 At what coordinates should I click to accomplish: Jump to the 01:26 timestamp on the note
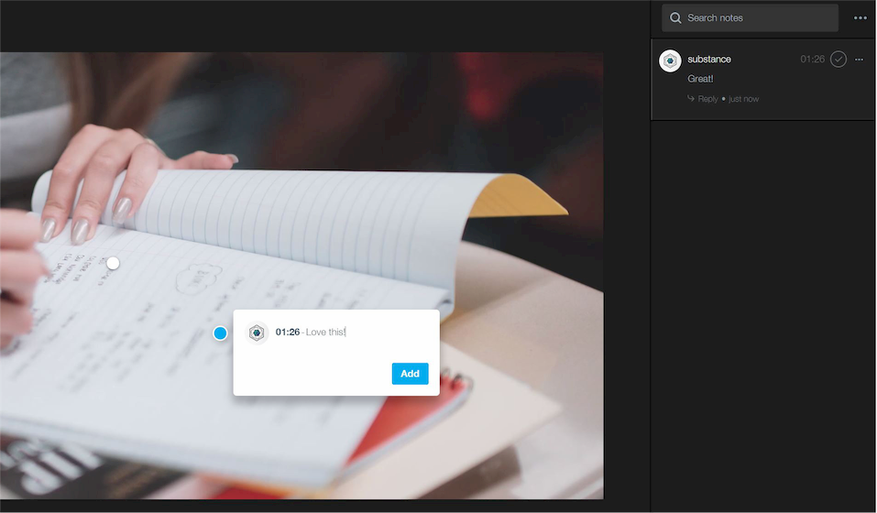point(812,60)
